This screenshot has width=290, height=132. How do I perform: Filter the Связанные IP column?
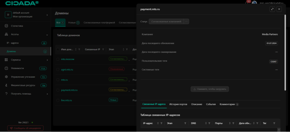103,50
